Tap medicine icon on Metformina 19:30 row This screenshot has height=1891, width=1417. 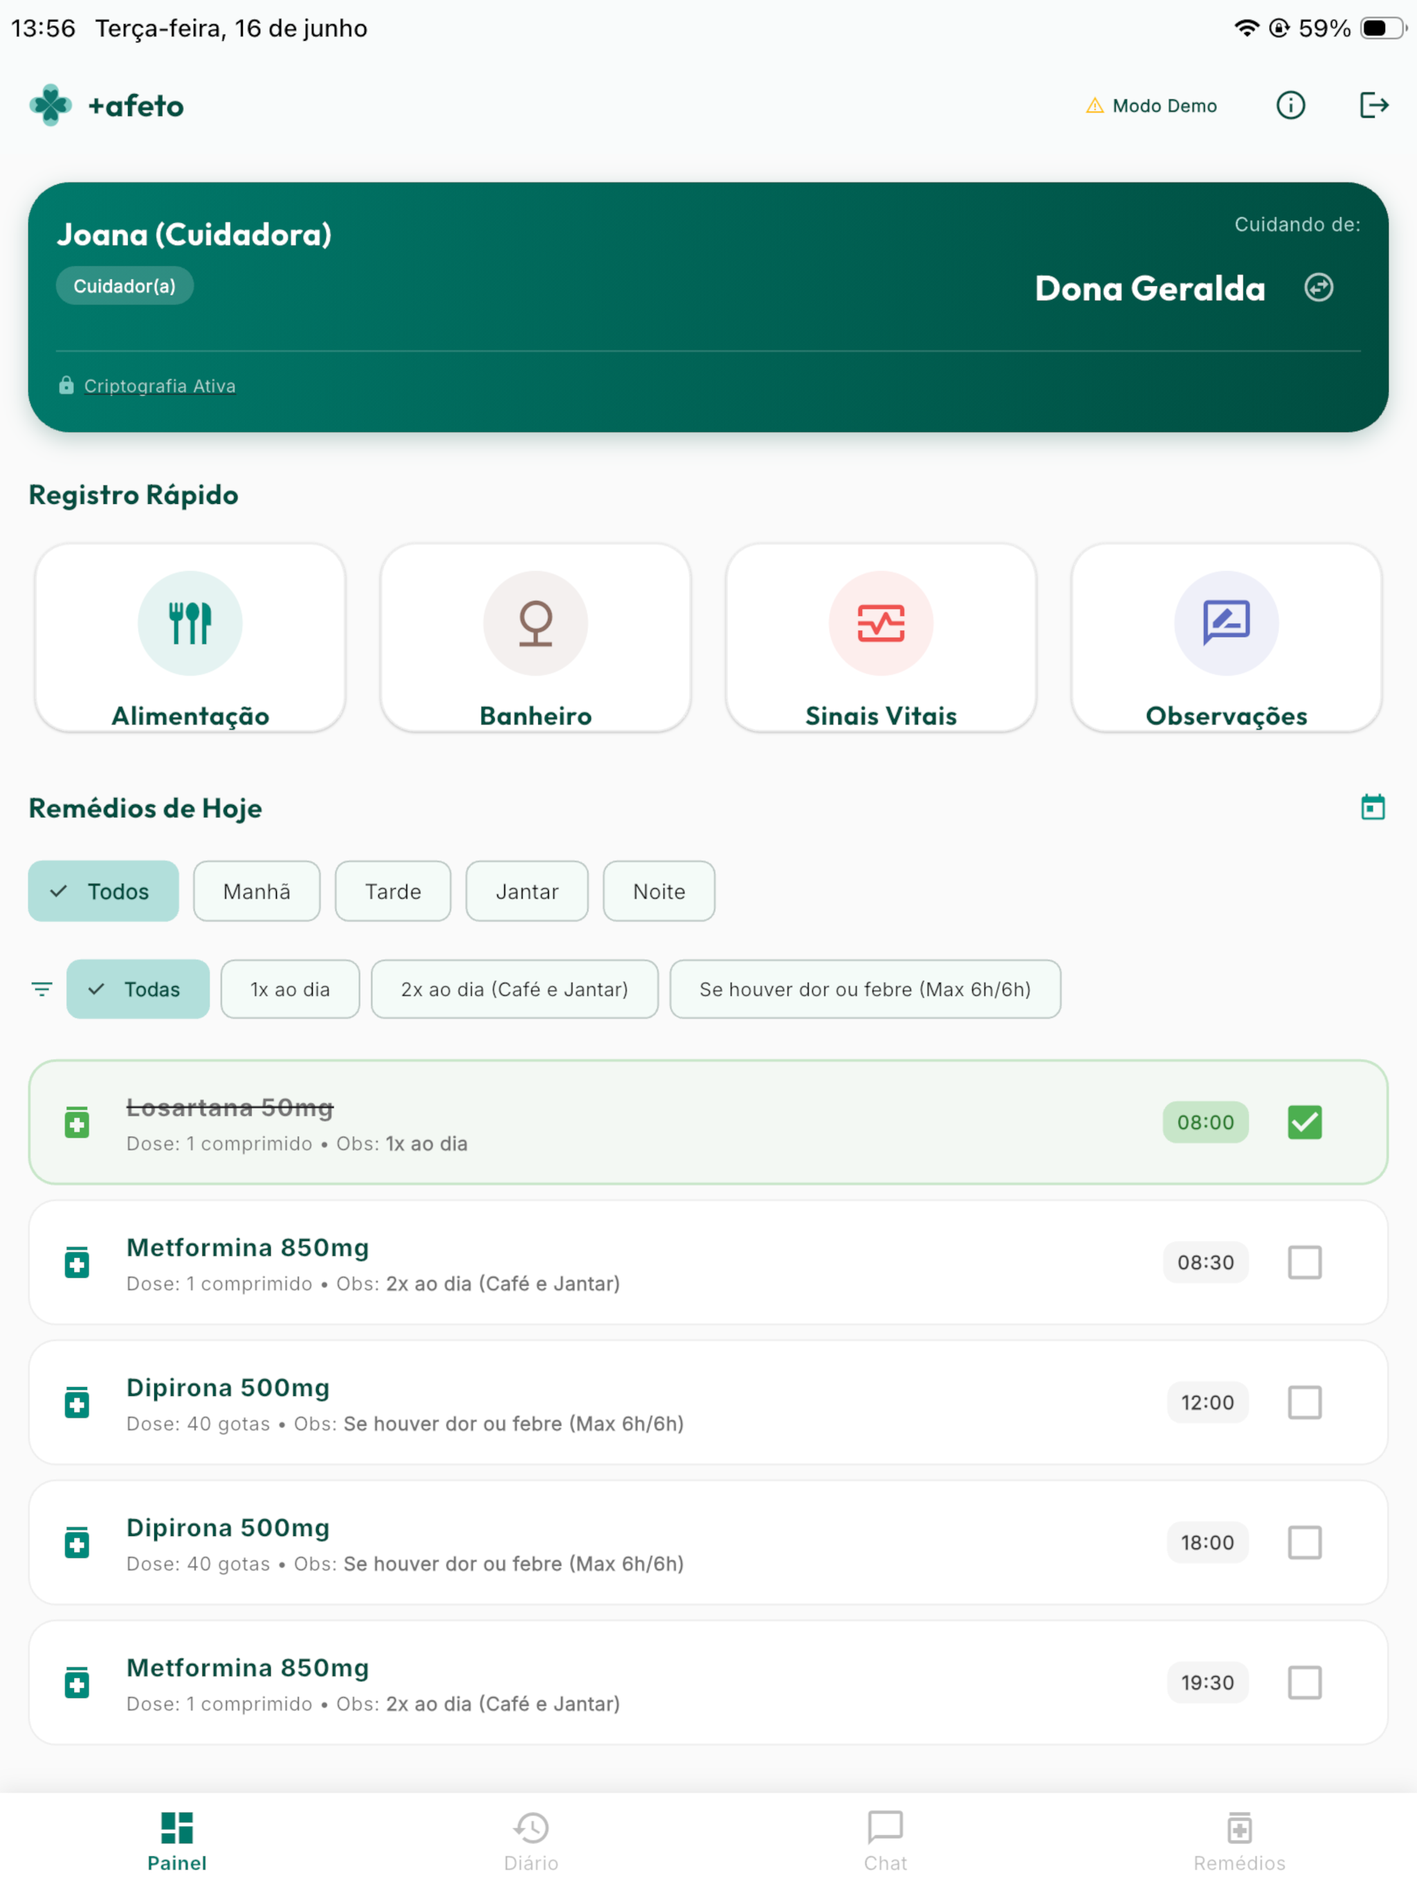click(x=77, y=1683)
